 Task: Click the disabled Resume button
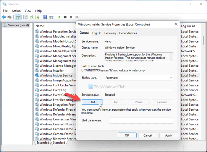click(162, 102)
